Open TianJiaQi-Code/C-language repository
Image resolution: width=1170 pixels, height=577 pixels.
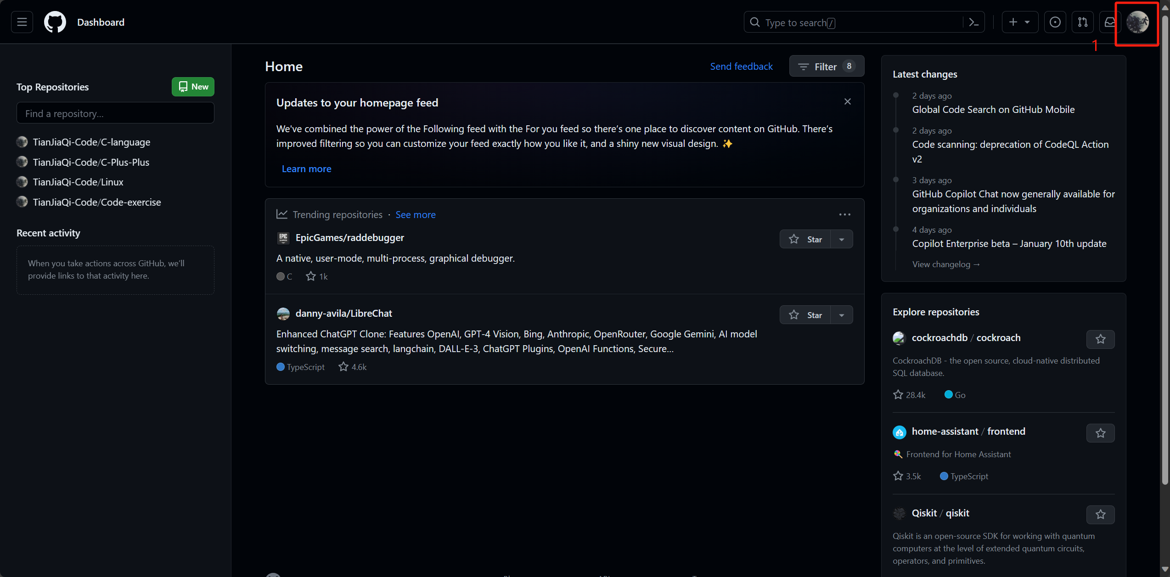[x=91, y=142]
